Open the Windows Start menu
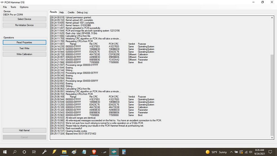 pyautogui.click(x=5, y=152)
